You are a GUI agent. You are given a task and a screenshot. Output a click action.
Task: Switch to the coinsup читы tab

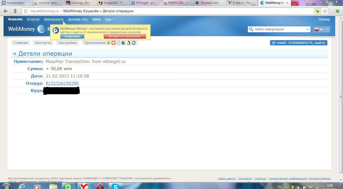coord(48,3)
